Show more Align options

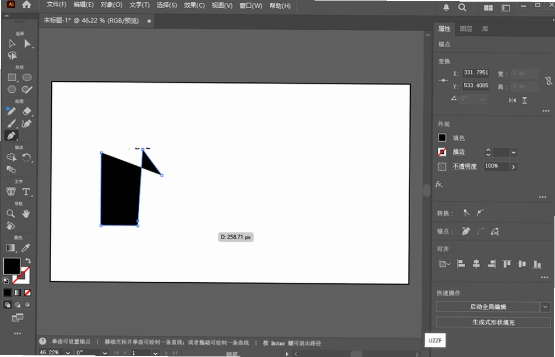pos(545,277)
